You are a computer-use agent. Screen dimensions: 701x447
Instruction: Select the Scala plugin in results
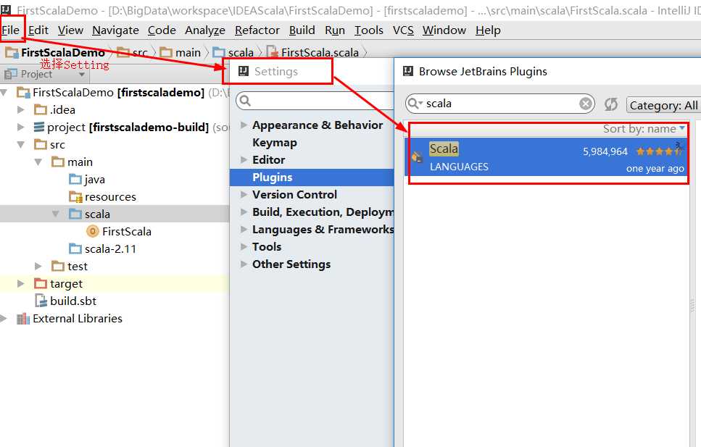547,157
